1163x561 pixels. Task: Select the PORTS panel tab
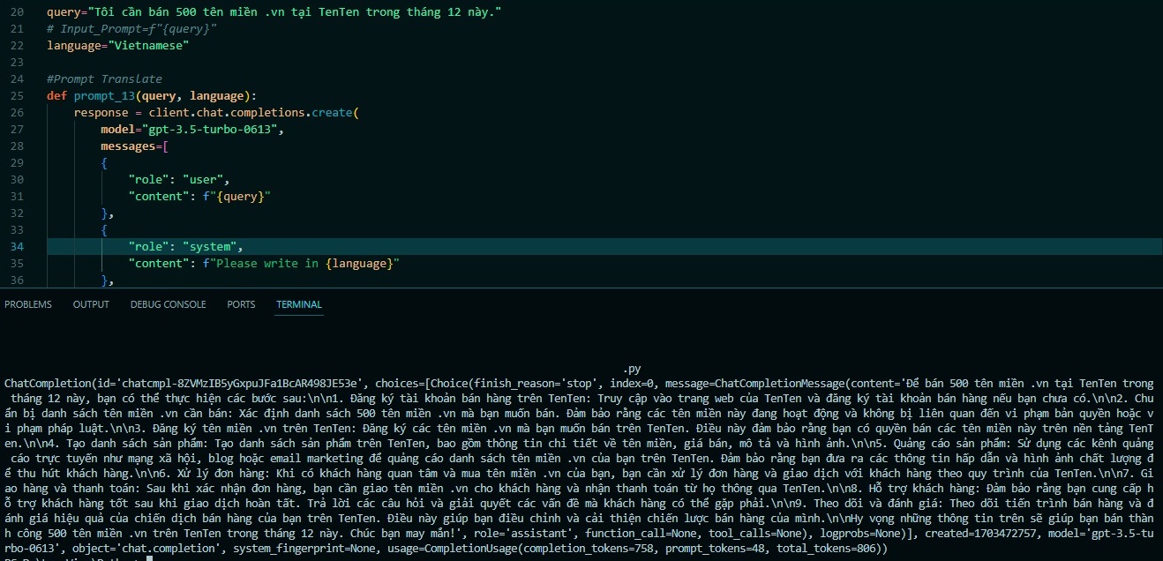tap(241, 304)
